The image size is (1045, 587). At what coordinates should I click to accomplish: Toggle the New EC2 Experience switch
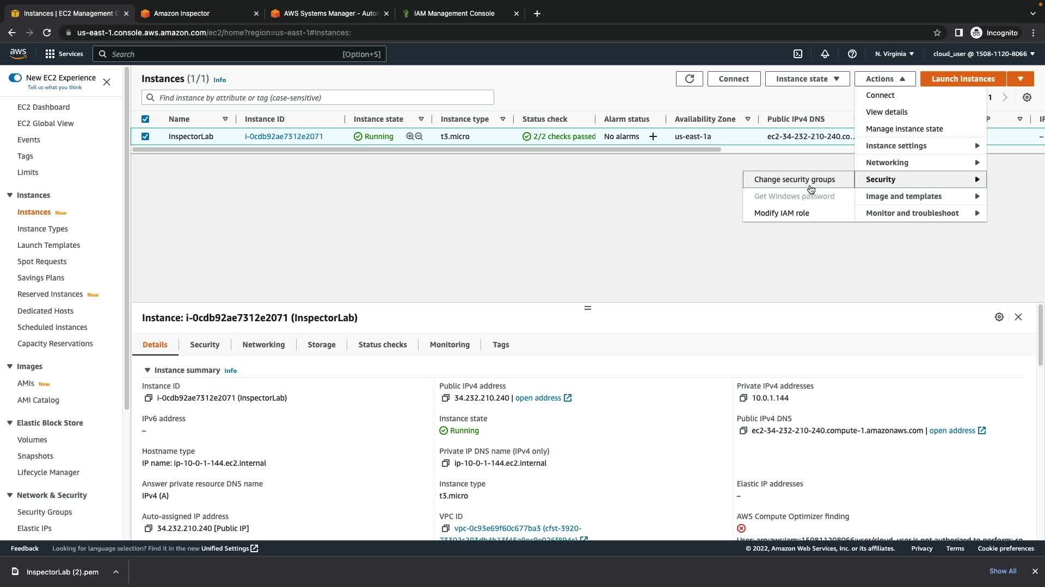point(15,78)
